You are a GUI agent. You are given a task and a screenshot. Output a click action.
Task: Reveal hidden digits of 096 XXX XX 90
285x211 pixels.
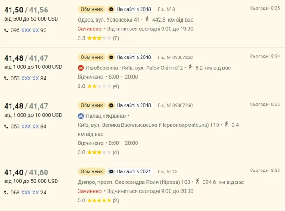pyautogui.click(x=30, y=30)
